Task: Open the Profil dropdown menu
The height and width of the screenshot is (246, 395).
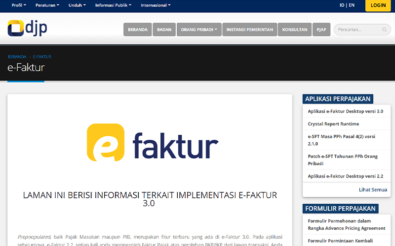Action: (x=19, y=5)
